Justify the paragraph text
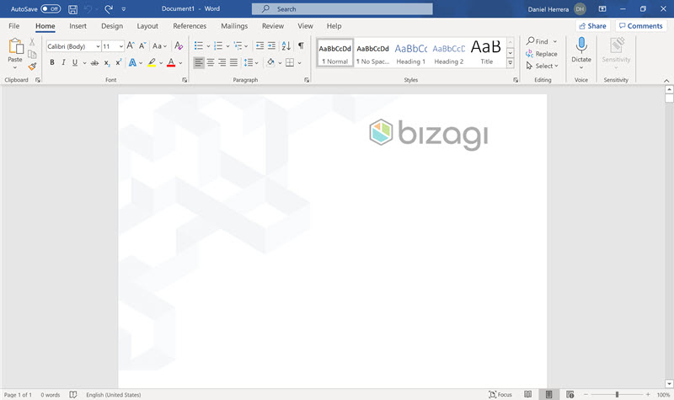Screen dimensions: 674x400 (233, 62)
